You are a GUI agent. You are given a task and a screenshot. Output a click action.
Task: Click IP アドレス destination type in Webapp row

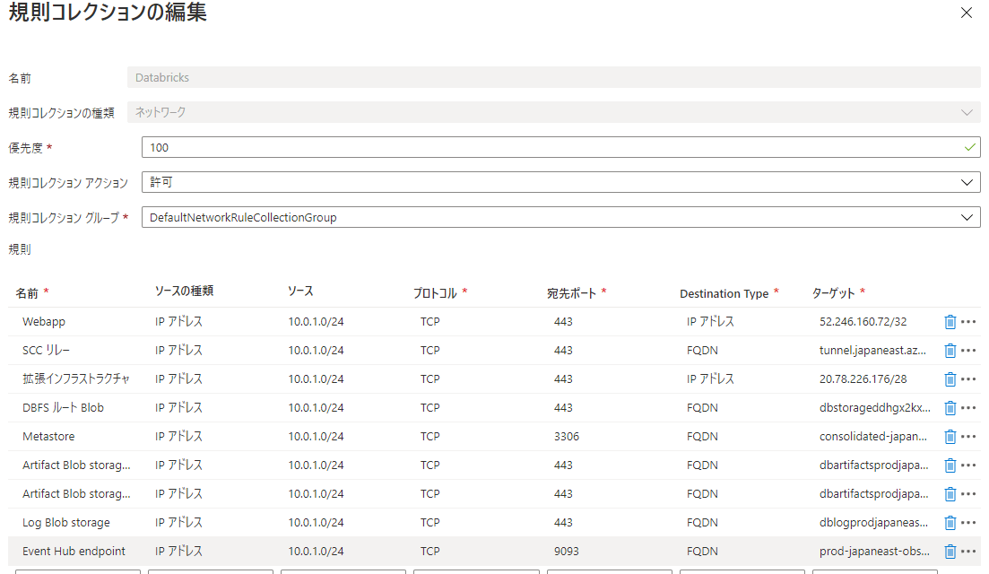point(710,322)
